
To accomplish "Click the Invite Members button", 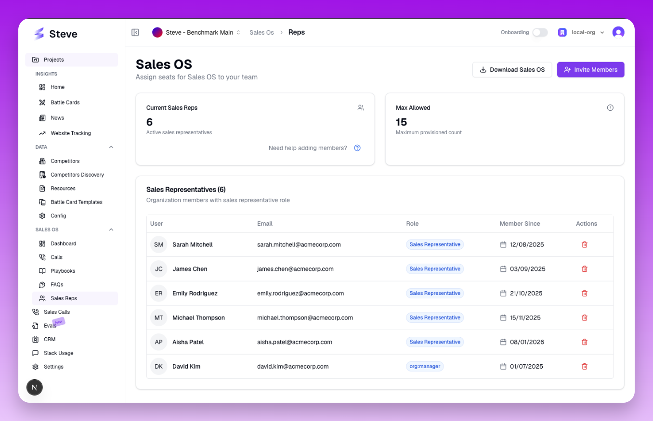I will pos(590,70).
